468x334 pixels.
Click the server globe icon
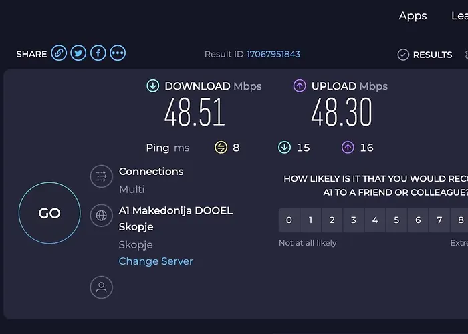click(x=102, y=215)
